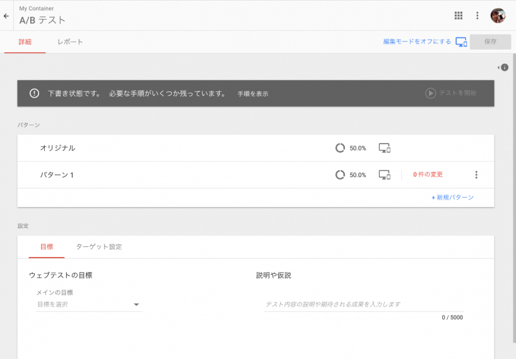The image size is (516, 359).
Task: Select the ターゲット設定 tab
Action: [x=99, y=247]
